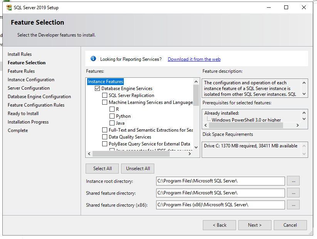Uncheck Database Engine Services checkbox
Image resolution: width=317 pixels, height=239 pixels.
pos(98,89)
